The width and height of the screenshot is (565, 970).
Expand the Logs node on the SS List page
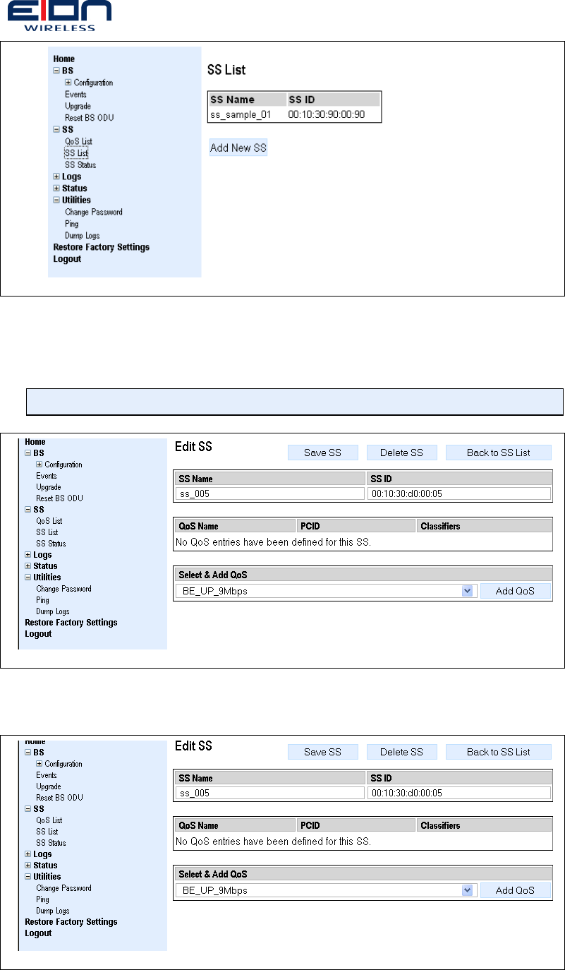coord(56,176)
